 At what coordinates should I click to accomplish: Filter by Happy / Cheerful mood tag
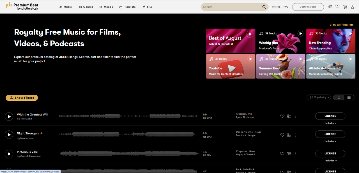point(245,154)
